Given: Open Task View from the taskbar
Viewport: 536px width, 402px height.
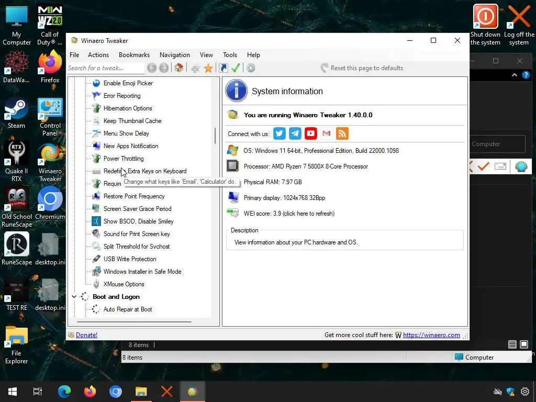Looking at the screenshot, I should [x=38, y=392].
